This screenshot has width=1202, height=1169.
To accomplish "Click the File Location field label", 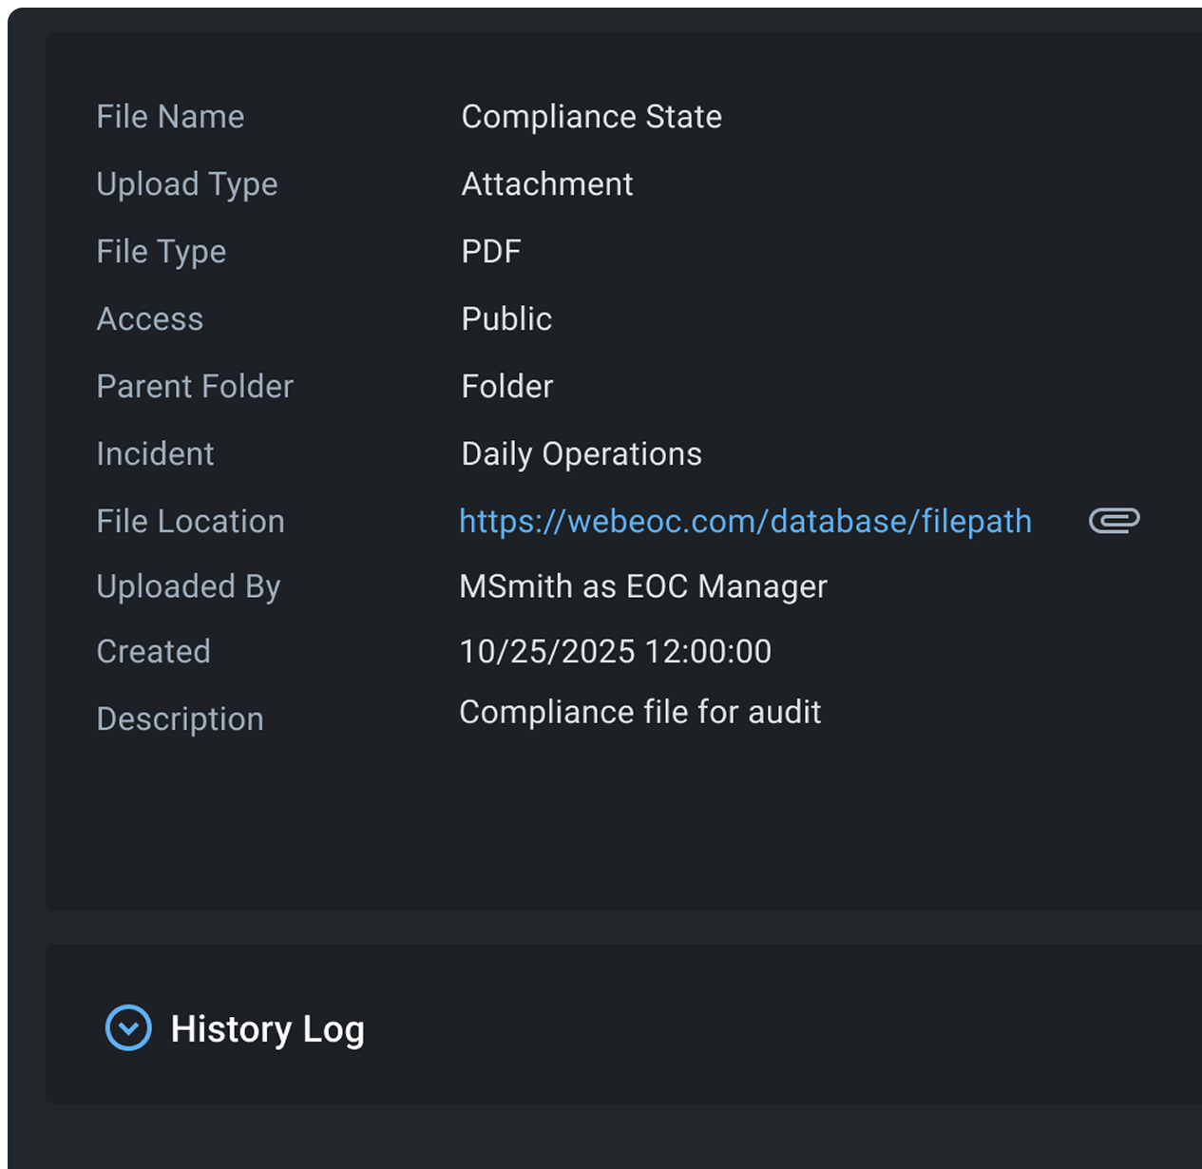I will (x=190, y=522).
